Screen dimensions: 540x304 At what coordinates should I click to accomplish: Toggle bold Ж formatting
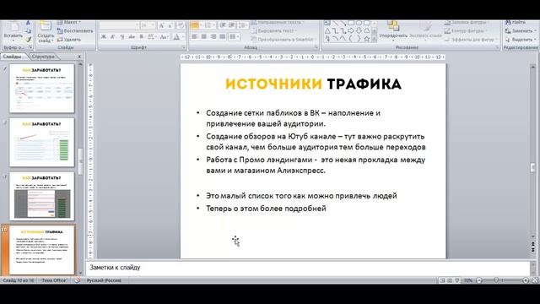point(104,36)
